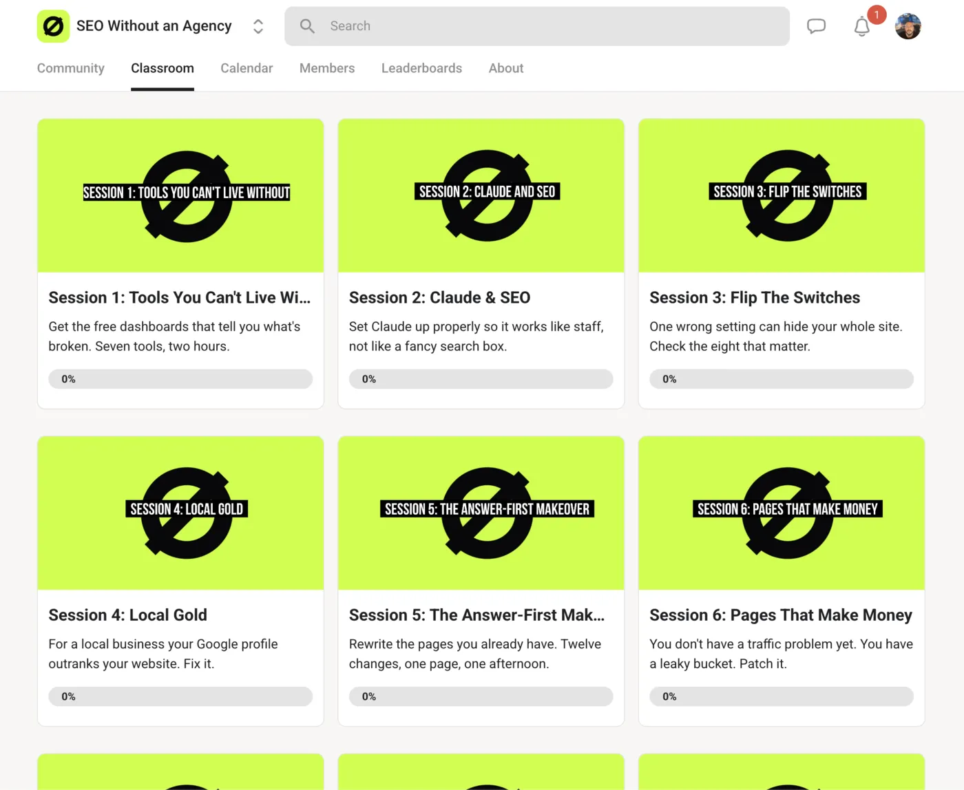Open the notifications bell icon
This screenshot has width=964, height=790.
click(862, 27)
